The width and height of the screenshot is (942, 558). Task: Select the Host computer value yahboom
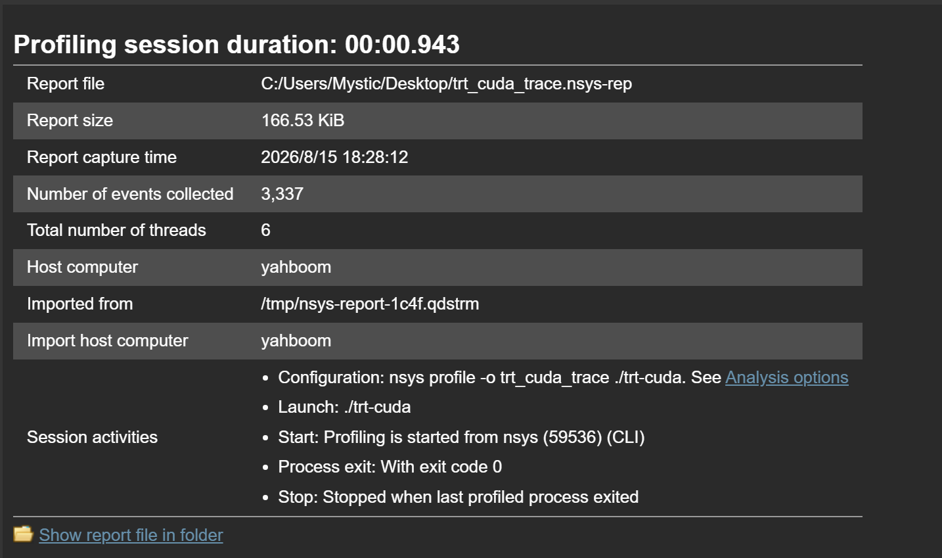[296, 267]
